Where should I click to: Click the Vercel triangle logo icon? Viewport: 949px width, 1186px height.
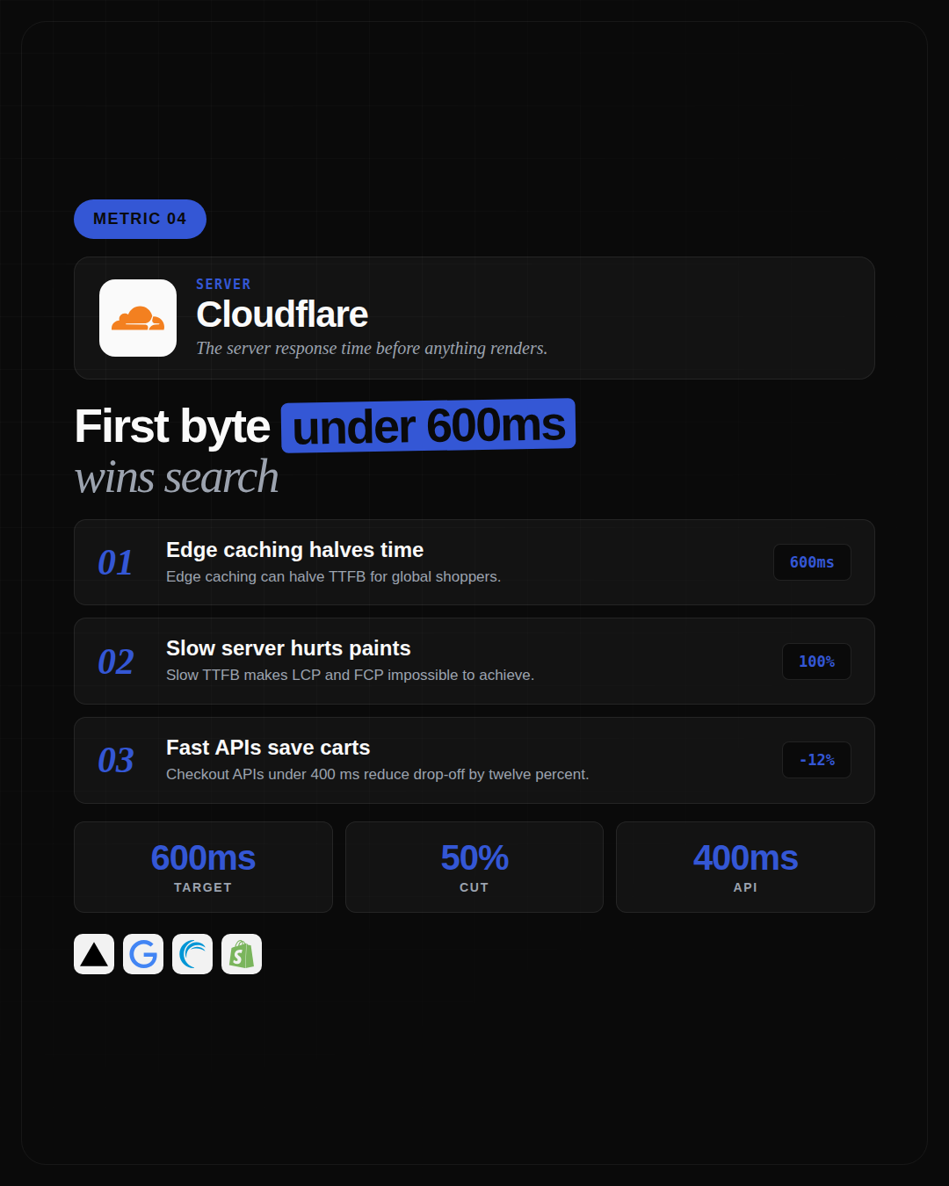[94, 954]
